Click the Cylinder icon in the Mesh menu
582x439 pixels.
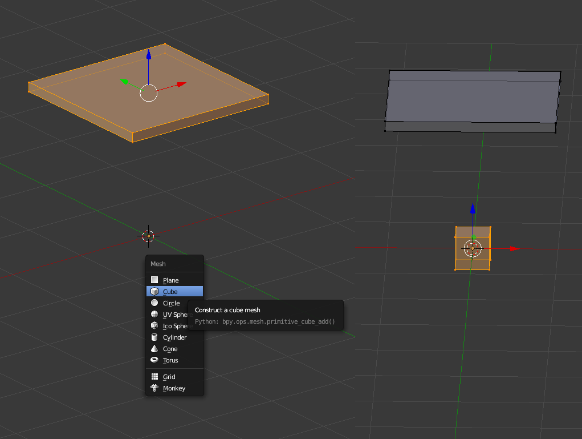point(154,337)
